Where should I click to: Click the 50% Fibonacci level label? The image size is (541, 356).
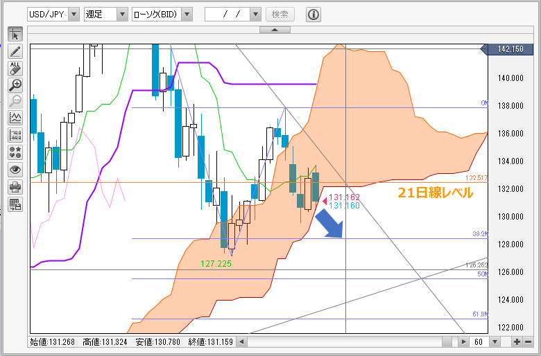pyautogui.click(x=483, y=274)
